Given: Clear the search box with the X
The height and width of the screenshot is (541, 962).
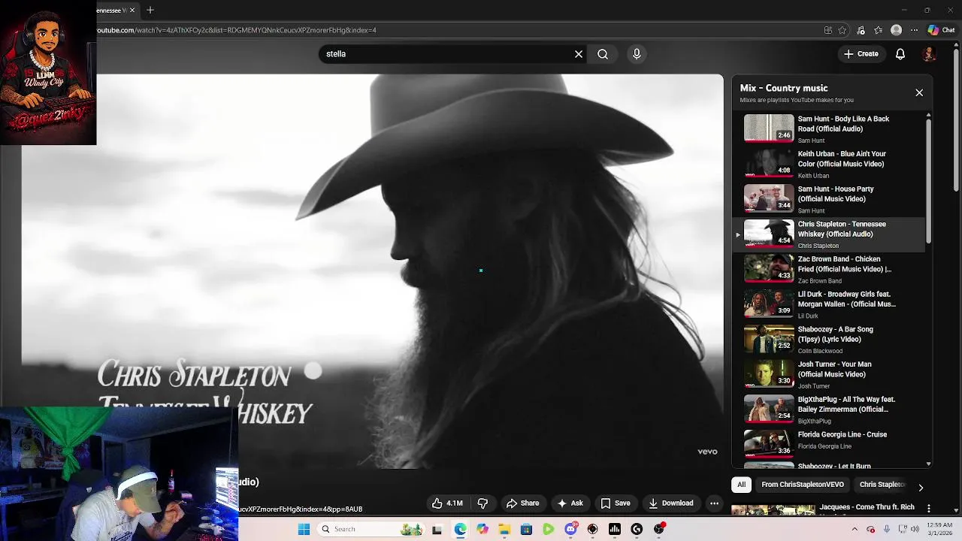Looking at the screenshot, I should tap(579, 54).
